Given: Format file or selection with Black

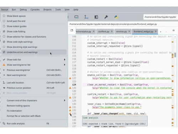Looking at the screenshot, I should 34,116.
